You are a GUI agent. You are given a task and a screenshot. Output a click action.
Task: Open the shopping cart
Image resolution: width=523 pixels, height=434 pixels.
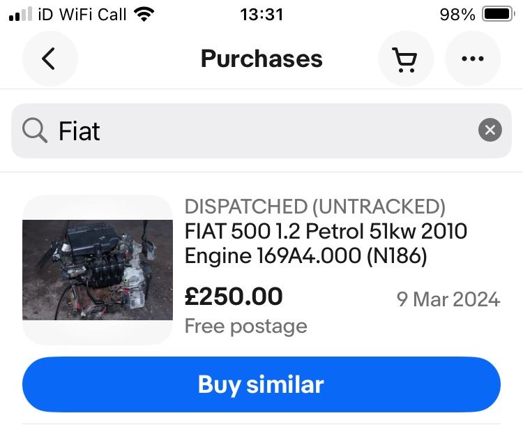point(405,59)
